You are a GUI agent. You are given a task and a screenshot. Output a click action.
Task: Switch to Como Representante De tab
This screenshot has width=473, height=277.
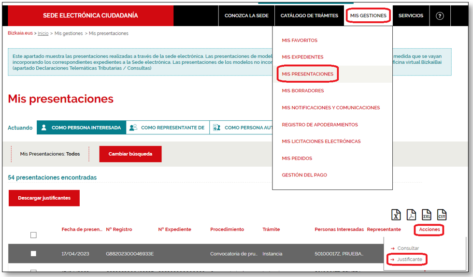[x=168, y=127]
